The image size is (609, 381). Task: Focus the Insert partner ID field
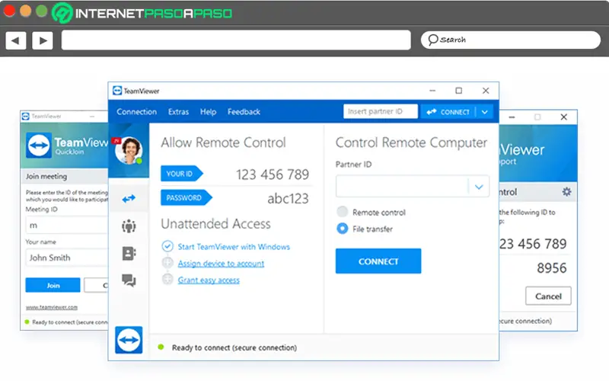tap(381, 111)
